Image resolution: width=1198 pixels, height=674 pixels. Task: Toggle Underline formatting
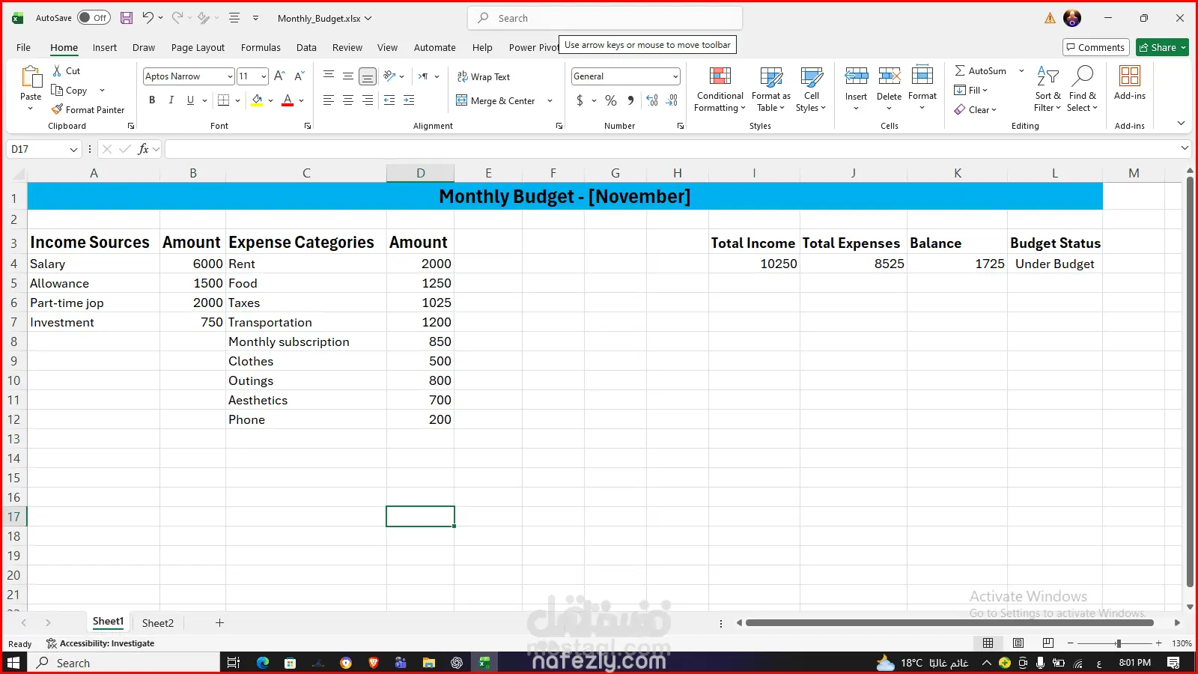pos(190,100)
